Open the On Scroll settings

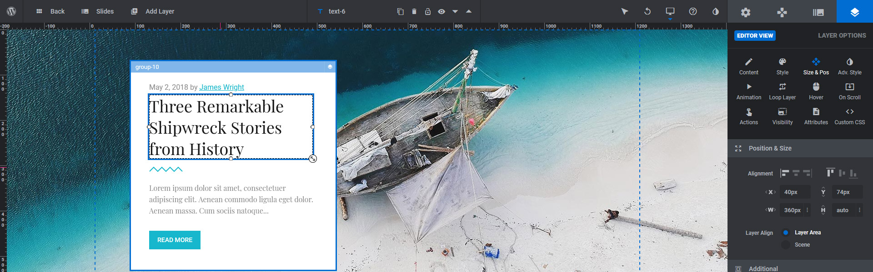[850, 91]
